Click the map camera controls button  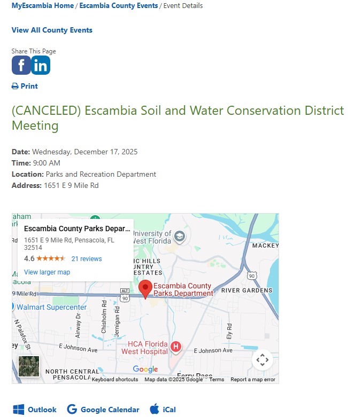point(262,359)
